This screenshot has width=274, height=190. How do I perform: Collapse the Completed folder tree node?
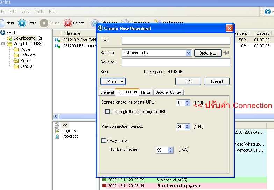coord(3,44)
